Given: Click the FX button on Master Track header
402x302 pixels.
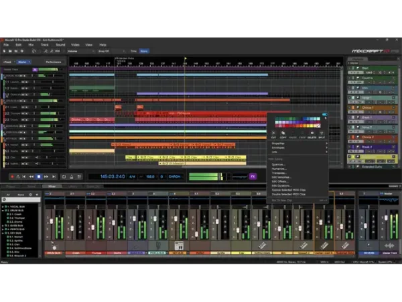Looking at the screenshot, I should [35, 70].
